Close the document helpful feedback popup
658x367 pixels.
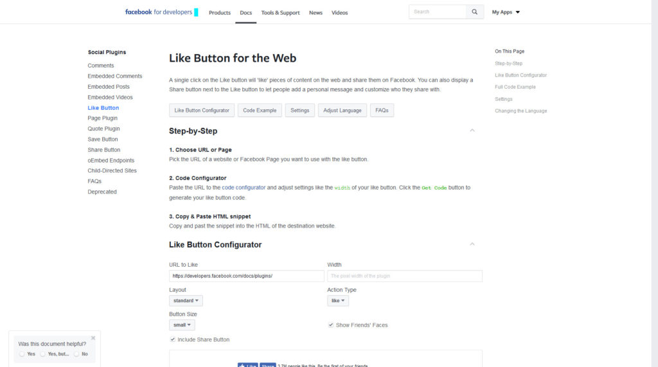coord(93,337)
